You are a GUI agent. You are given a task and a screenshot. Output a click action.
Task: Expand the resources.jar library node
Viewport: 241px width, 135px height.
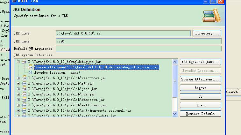coord(18,78)
